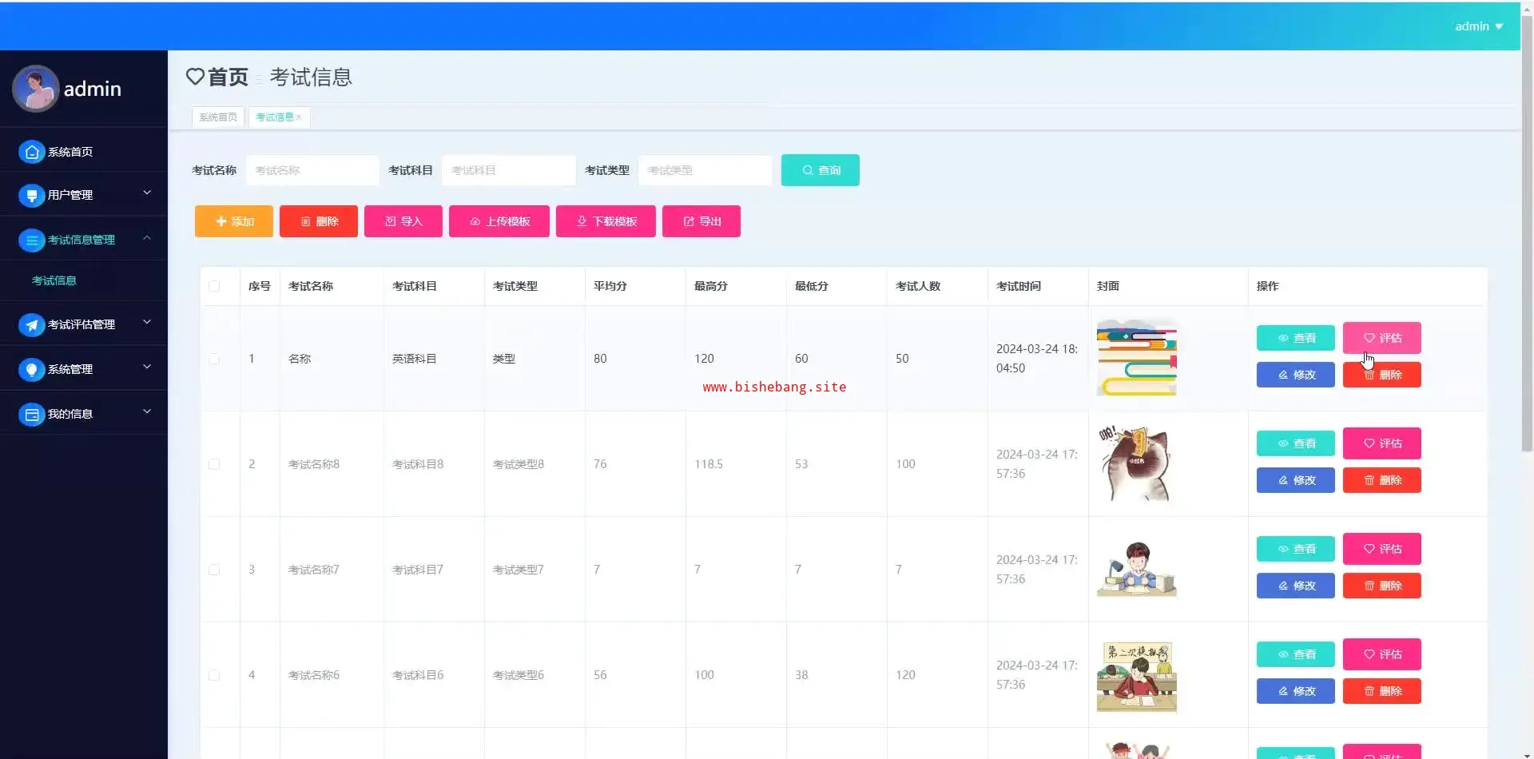Open the classroom cover thumbnail for 考试名称6
The height and width of the screenshot is (759, 1534).
1137,675
